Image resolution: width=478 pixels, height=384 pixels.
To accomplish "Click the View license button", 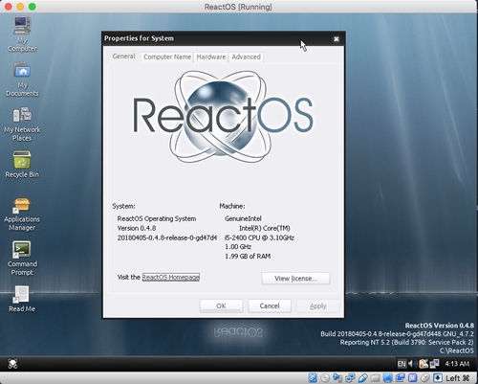I will click(x=295, y=279).
